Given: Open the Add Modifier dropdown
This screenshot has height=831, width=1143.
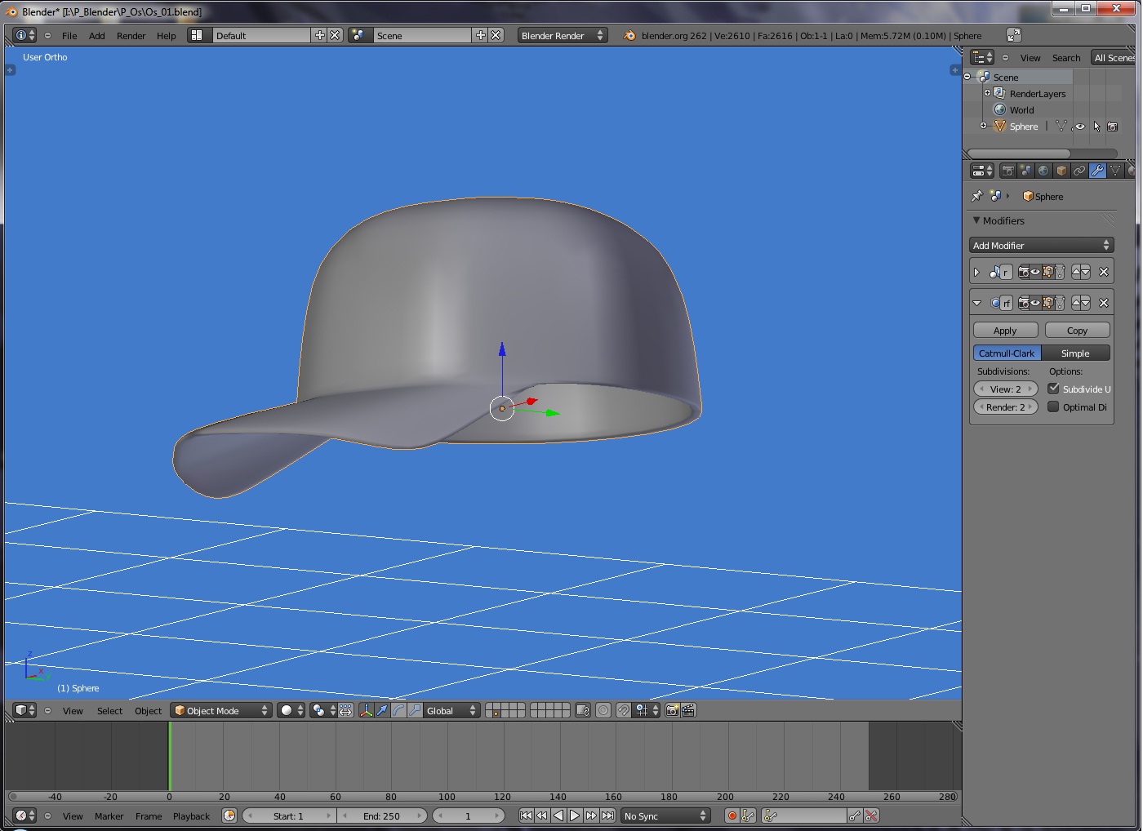Looking at the screenshot, I should pos(1041,245).
